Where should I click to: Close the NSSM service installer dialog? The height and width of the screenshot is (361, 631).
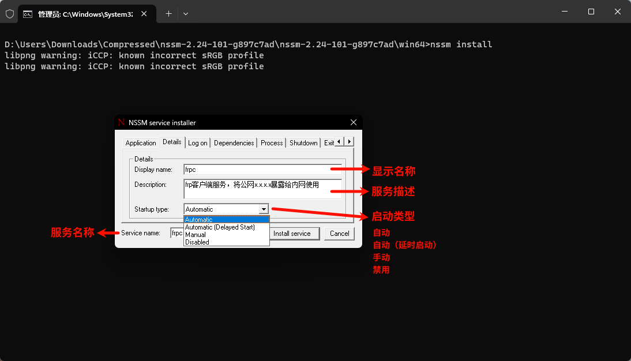coord(354,122)
